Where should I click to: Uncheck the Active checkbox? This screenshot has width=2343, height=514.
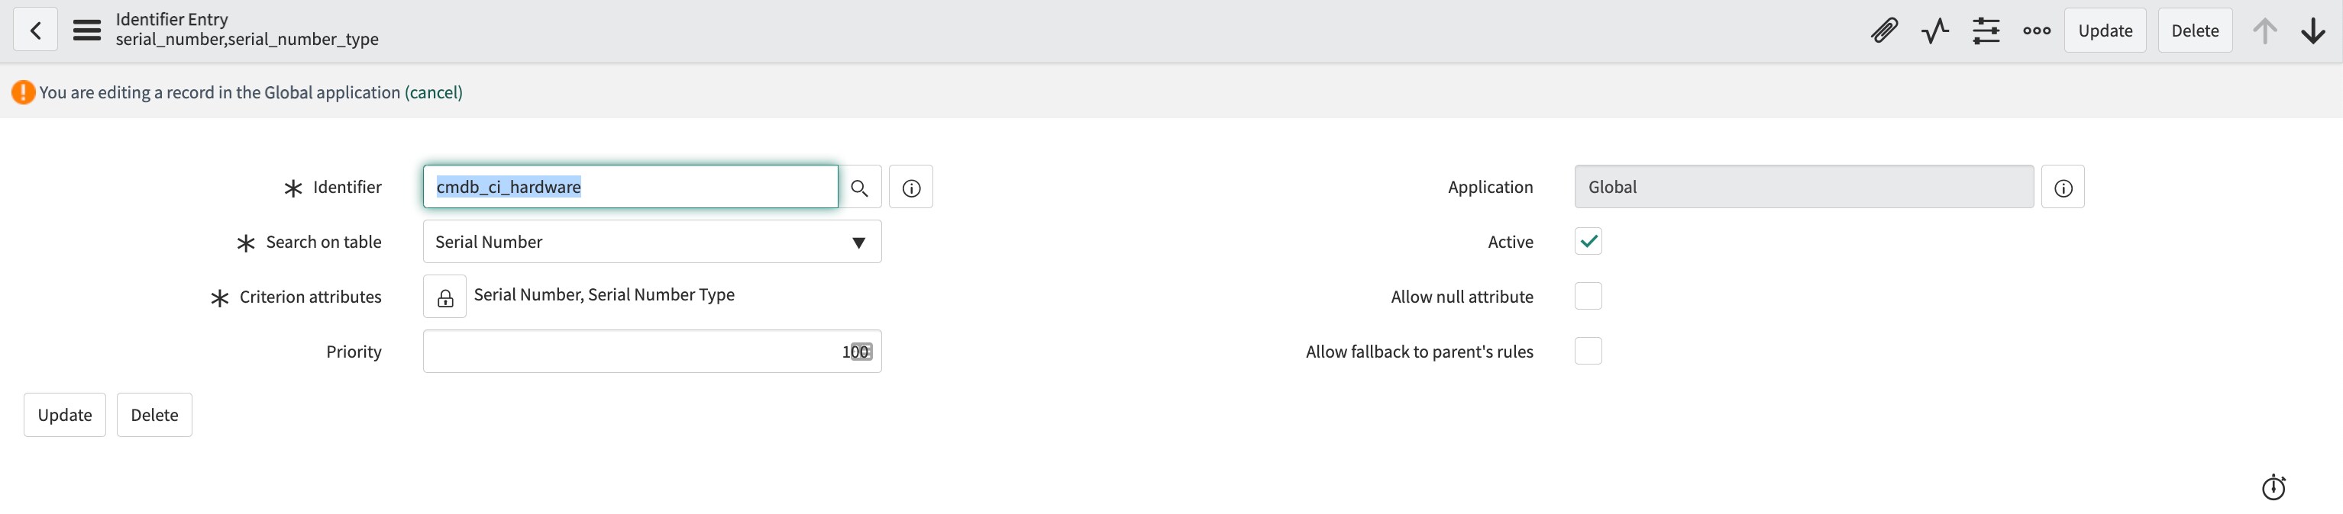click(1588, 242)
